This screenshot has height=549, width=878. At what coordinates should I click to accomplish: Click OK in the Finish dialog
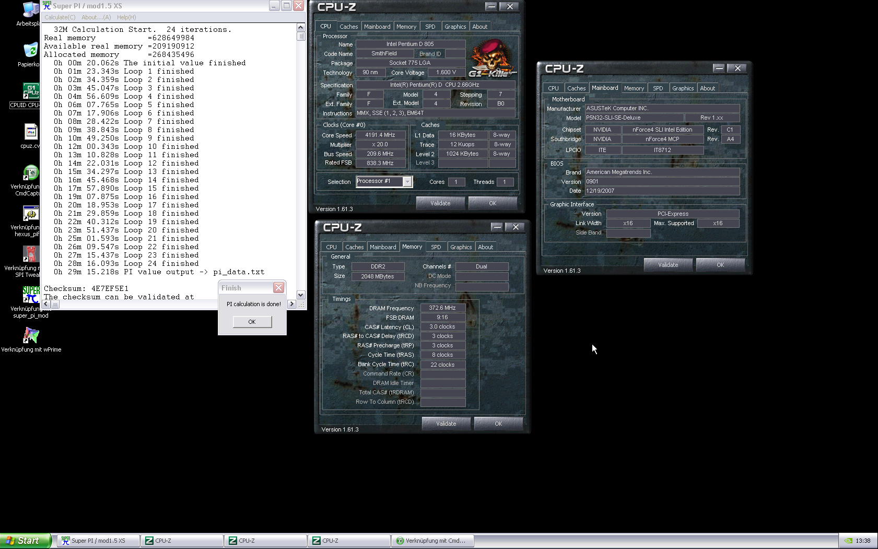pyautogui.click(x=252, y=322)
